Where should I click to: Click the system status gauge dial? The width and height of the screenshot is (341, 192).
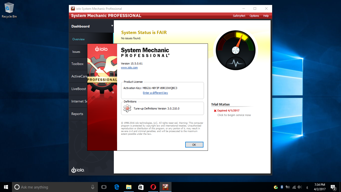point(235,50)
